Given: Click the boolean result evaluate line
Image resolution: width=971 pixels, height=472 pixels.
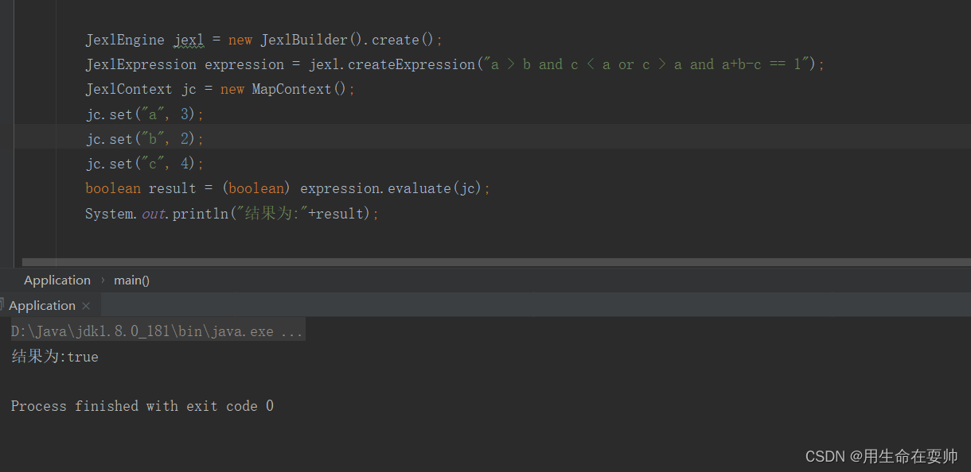Looking at the screenshot, I should pyautogui.click(x=288, y=188).
